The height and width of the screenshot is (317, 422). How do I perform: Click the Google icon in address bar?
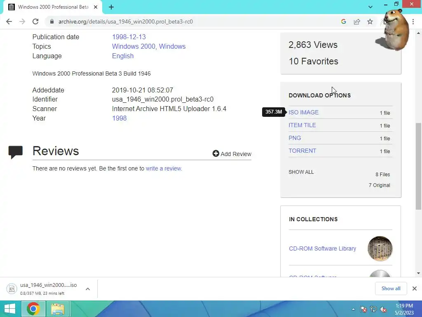(343, 21)
